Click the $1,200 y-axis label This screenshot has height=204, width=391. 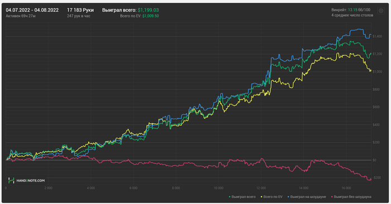pos(377,54)
